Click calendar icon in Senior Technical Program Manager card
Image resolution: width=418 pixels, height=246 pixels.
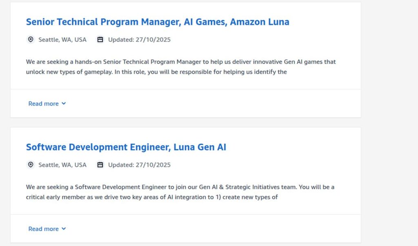(100, 40)
